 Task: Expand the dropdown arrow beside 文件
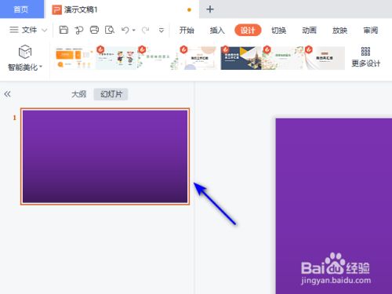(x=45, y=31)
